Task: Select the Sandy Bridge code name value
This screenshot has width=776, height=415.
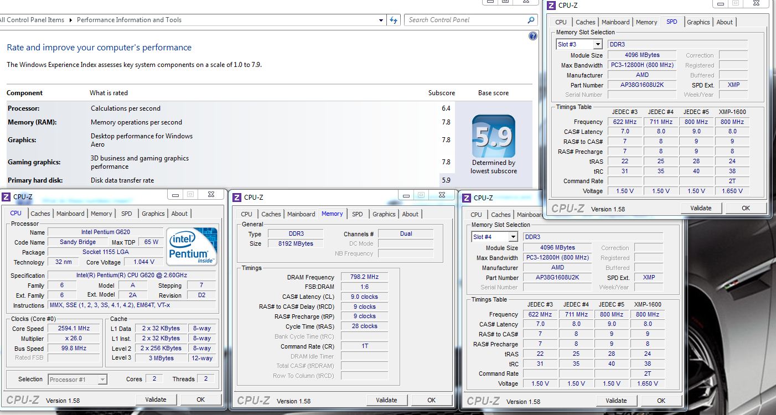Action: click(x=78, y=242)
